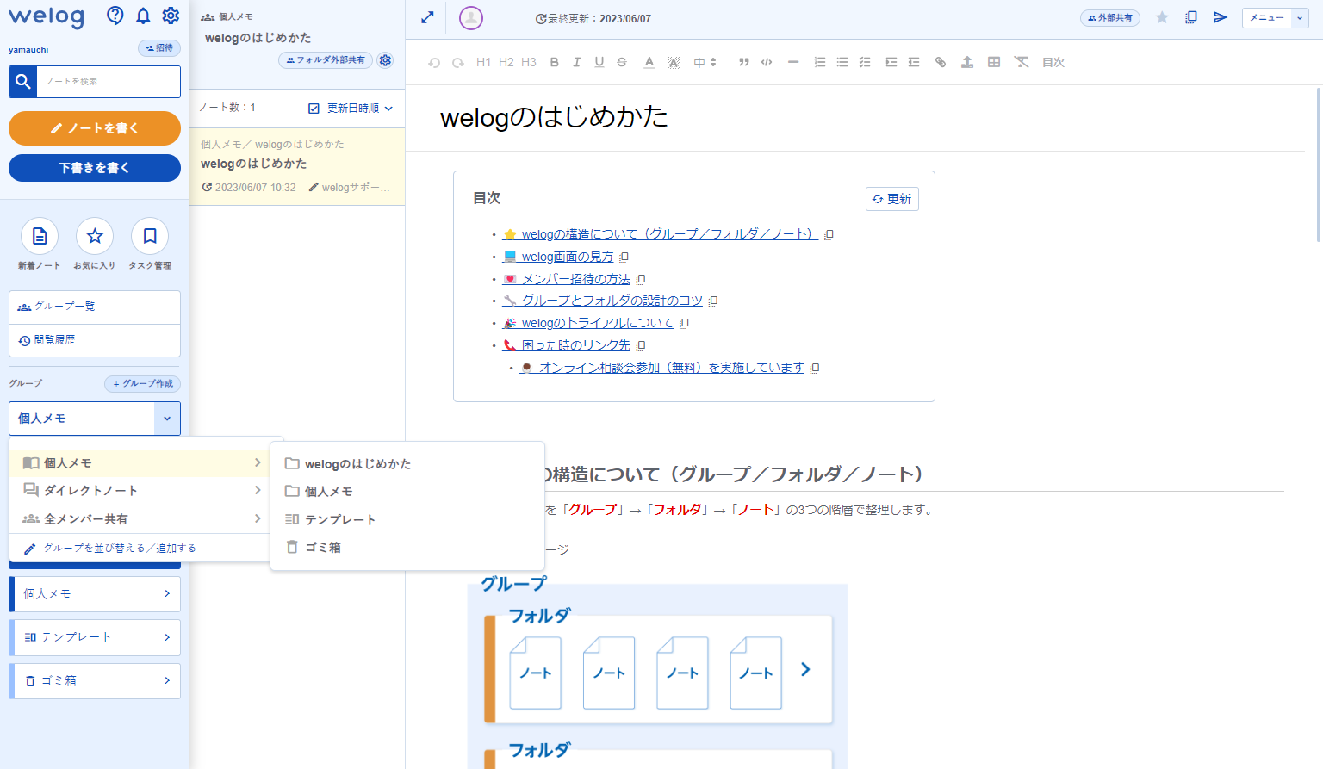Screen dimensions: 1323x769
Task: Open the 中 font size selector
Action: click(x=705, y=62)
